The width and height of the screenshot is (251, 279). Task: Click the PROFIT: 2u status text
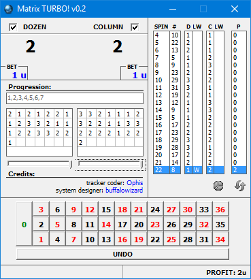[x=226, y=272]
